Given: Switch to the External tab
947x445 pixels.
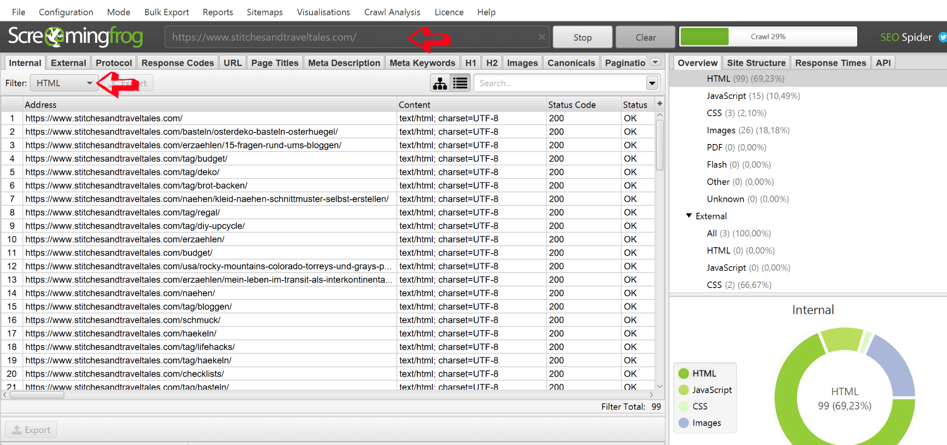Looking at the screenshot, I should coord(68,63).
